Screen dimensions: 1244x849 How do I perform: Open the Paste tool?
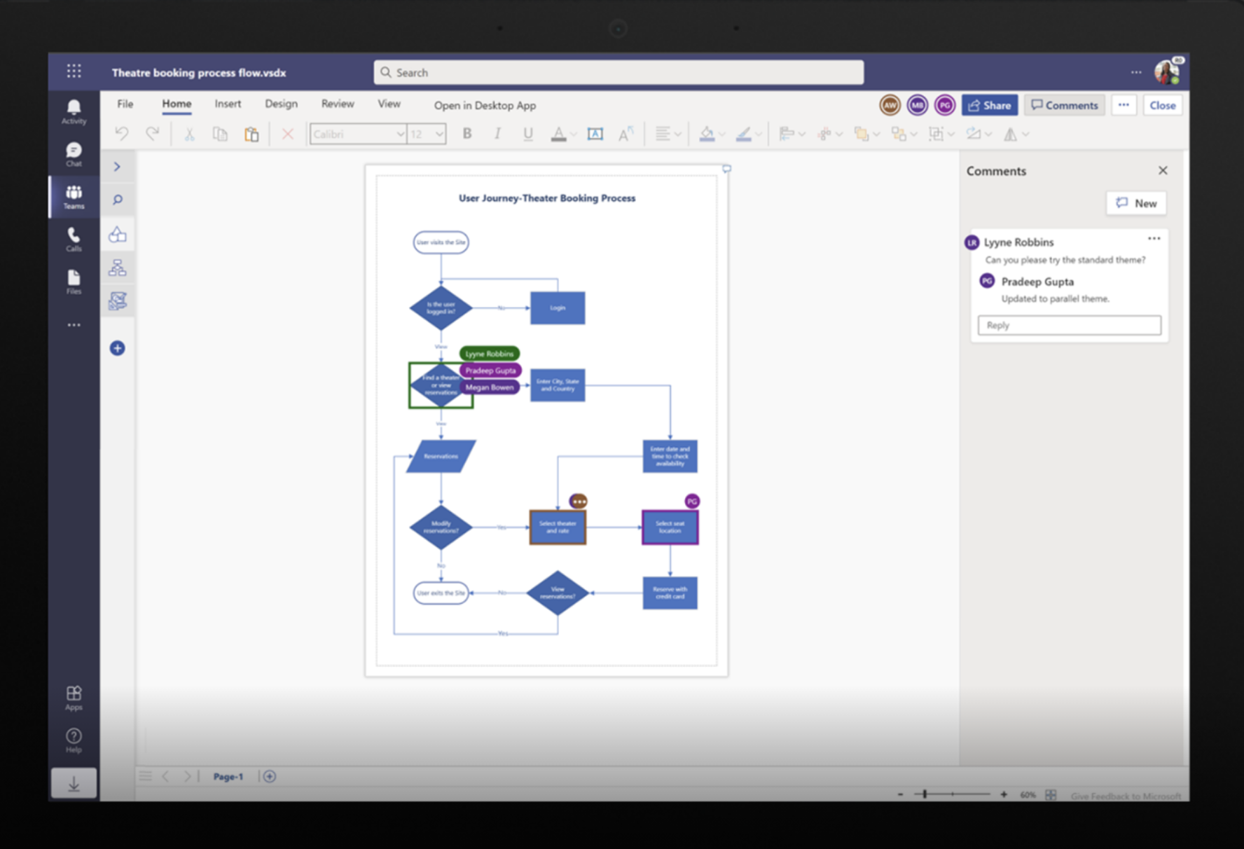[x=252, y=134]
